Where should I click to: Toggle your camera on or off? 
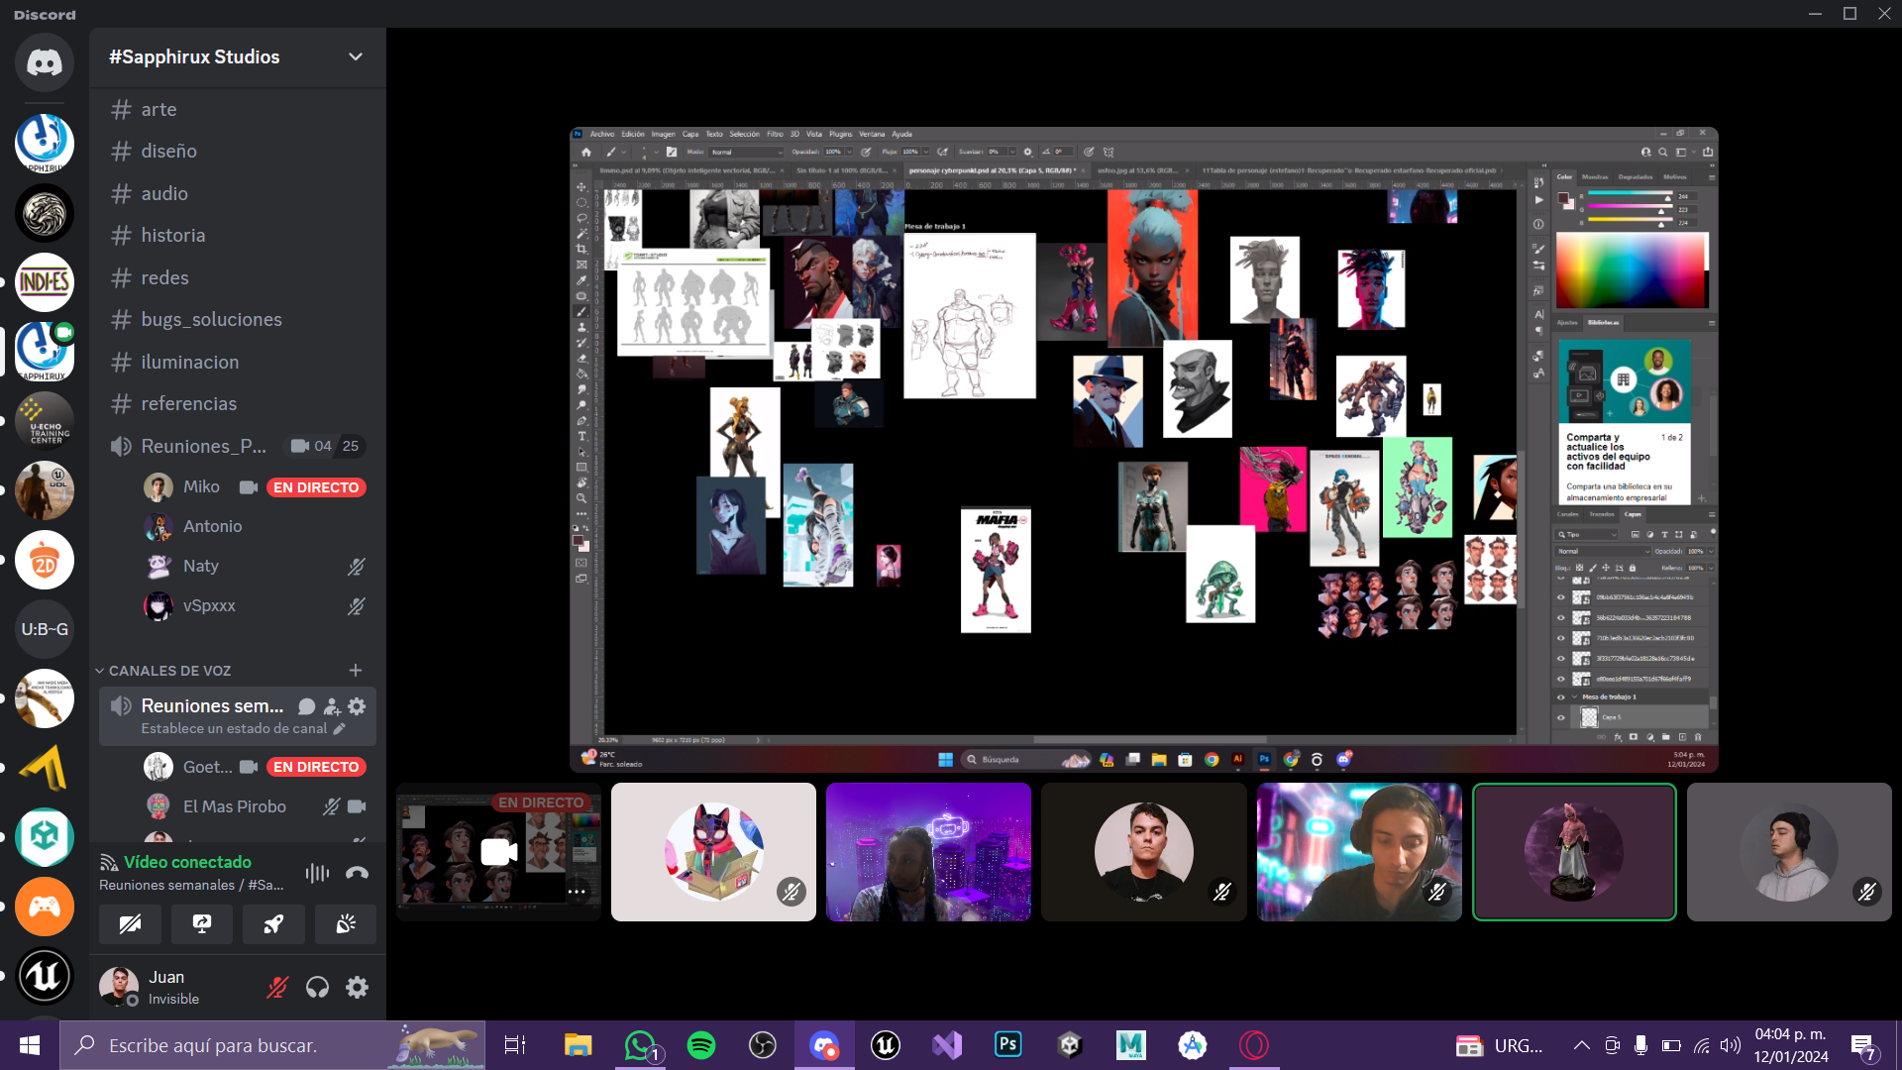pos(130,924)
